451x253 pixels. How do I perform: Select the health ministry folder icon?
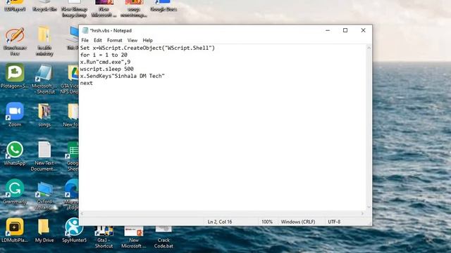(44, 35)
